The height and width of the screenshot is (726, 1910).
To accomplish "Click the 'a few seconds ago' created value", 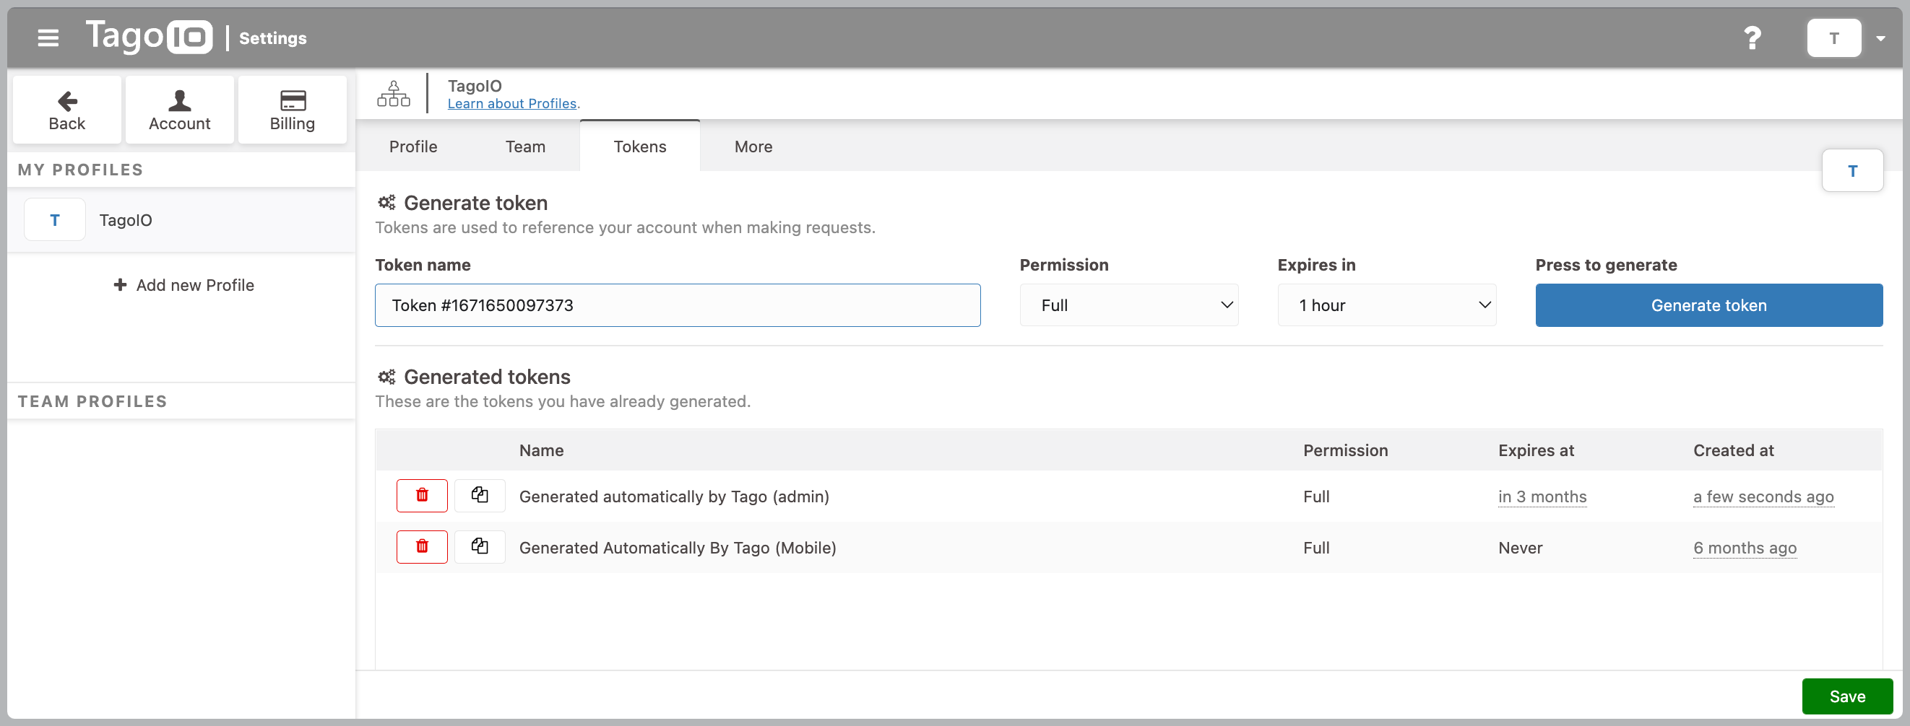I will [x=1763, y=497].
